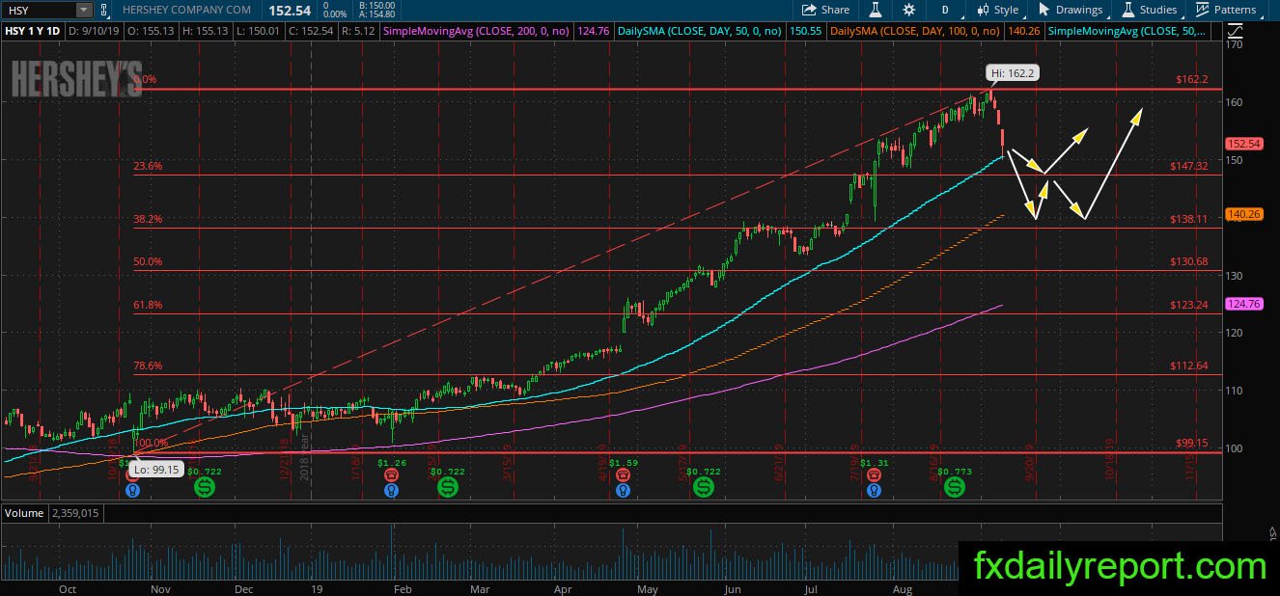Open the Drawings menu
Image resolution: width=1280 pixels, height=596 pixels.
[1071, 10]
